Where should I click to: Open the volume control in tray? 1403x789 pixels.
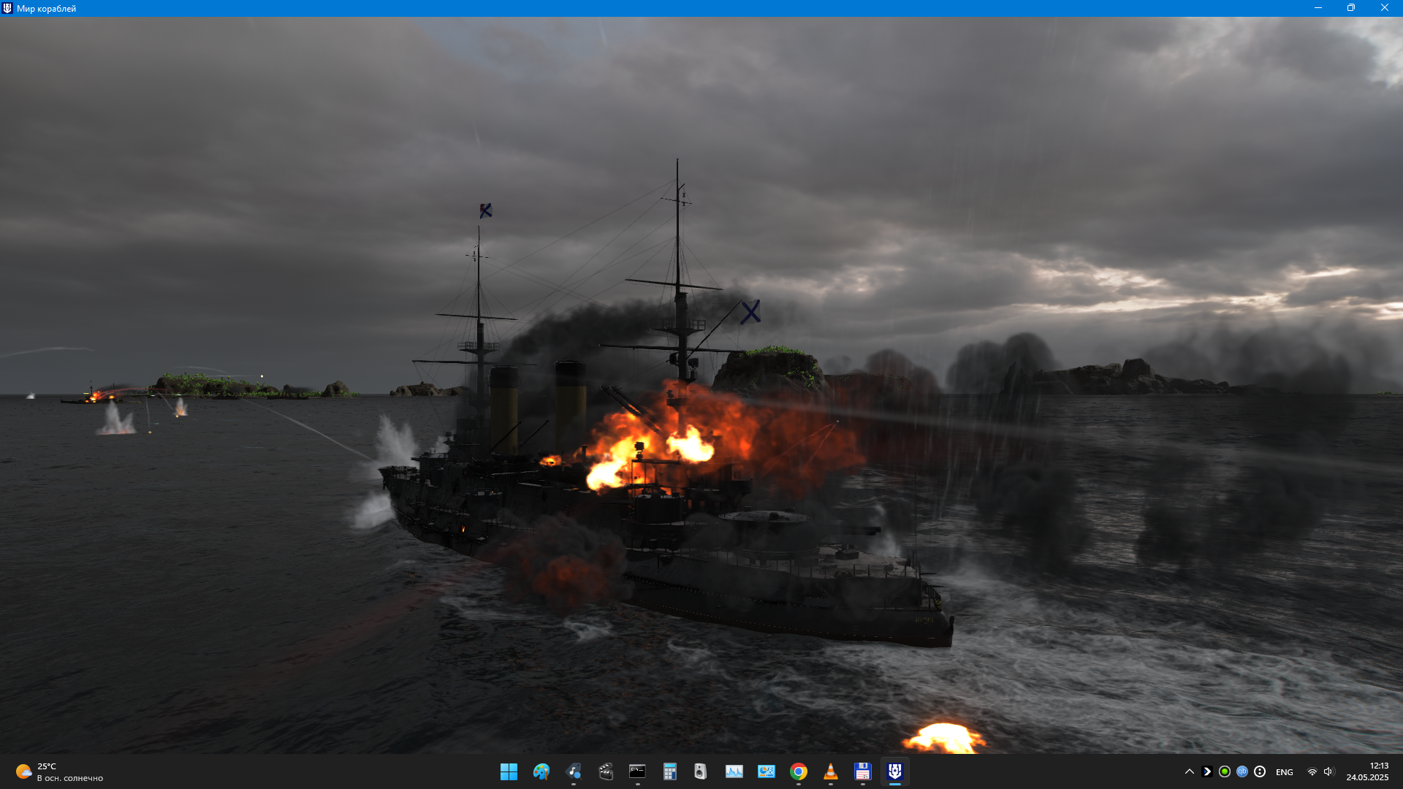(1328, 771)
